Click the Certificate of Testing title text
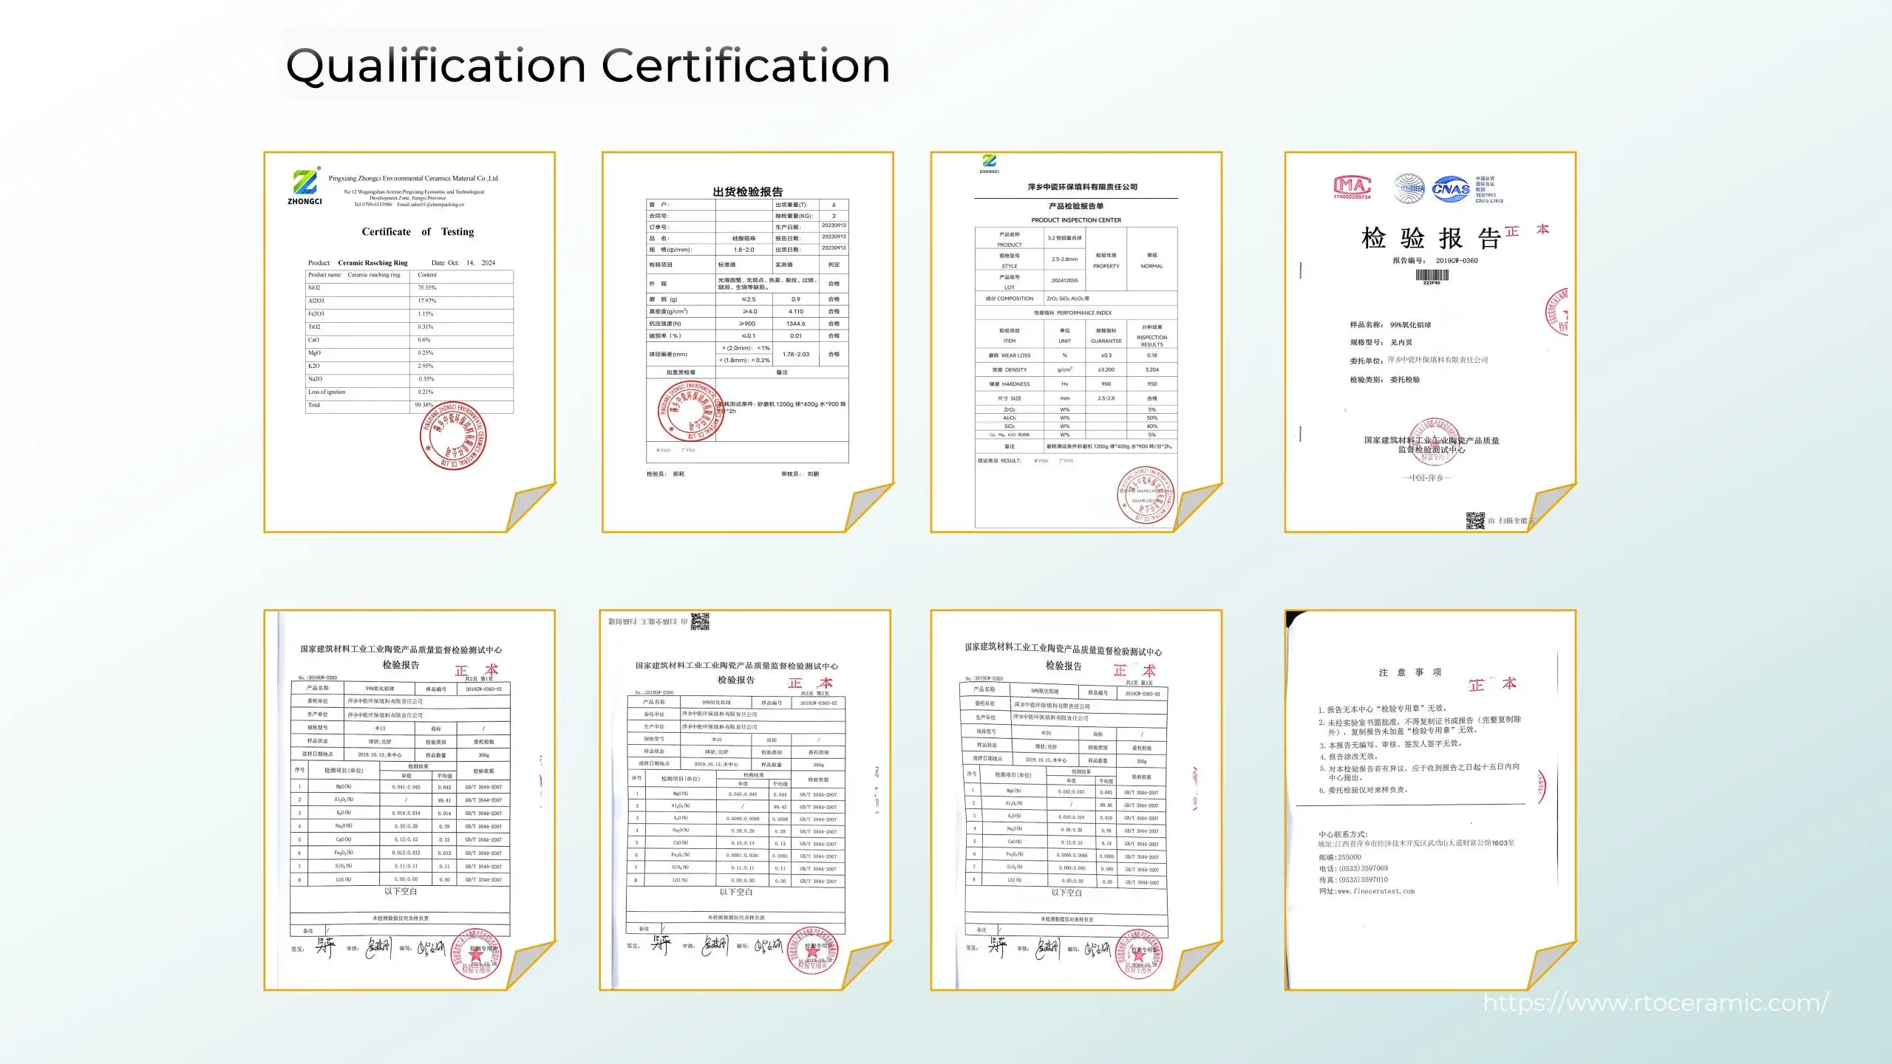Viewport: 1892px width, 1064px height. click(418, 232)
